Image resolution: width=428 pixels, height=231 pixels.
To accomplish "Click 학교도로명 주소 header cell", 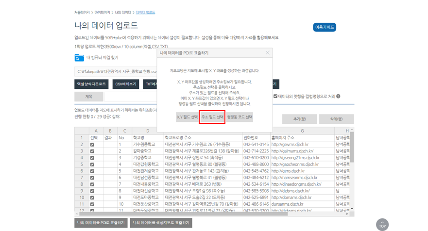I will click(203, 138).
